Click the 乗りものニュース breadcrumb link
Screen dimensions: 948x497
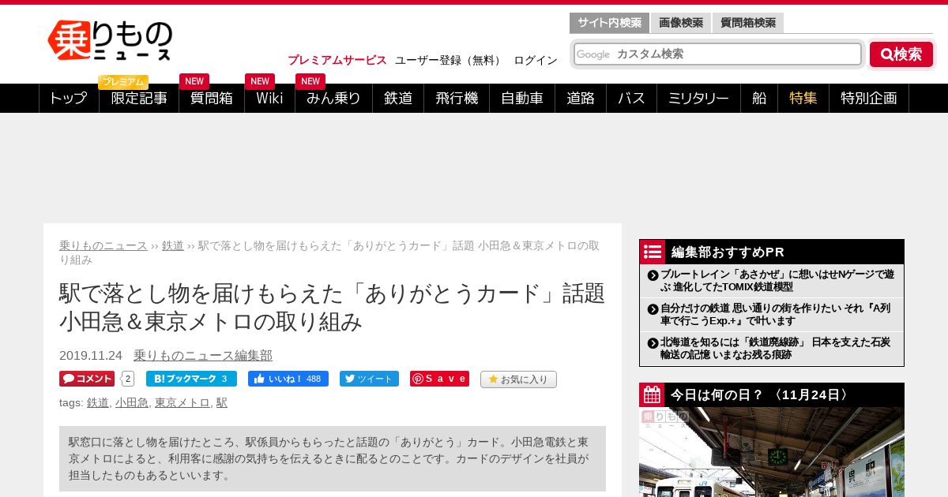103,245
